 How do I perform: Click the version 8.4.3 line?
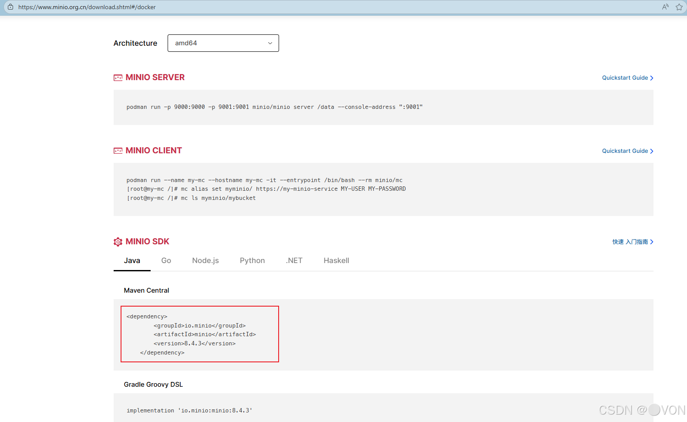pyautogui.click(x=195, y=344)
